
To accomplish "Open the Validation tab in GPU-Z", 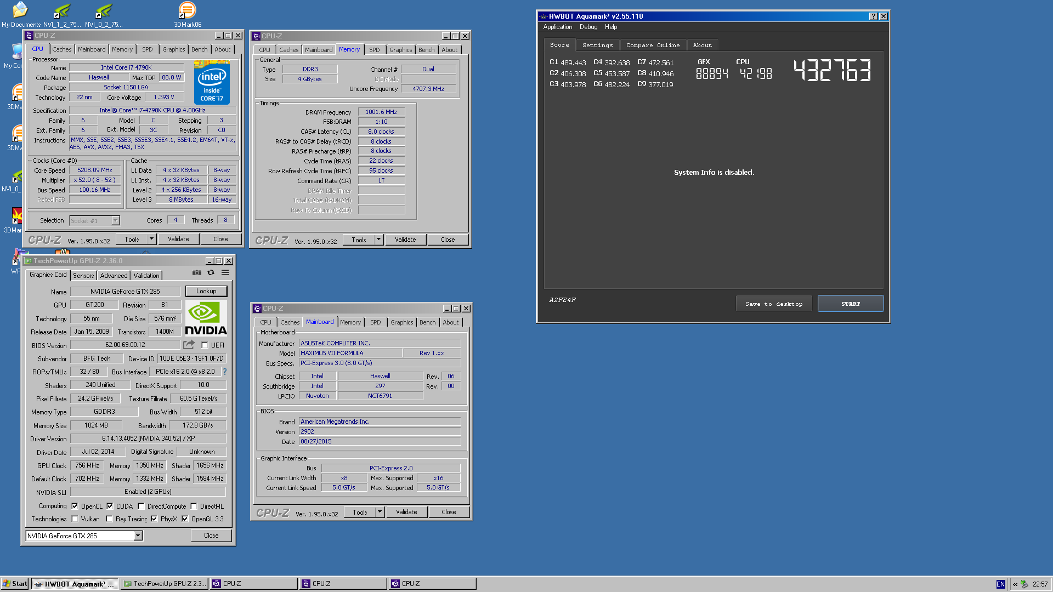I will tap(146, 276).
